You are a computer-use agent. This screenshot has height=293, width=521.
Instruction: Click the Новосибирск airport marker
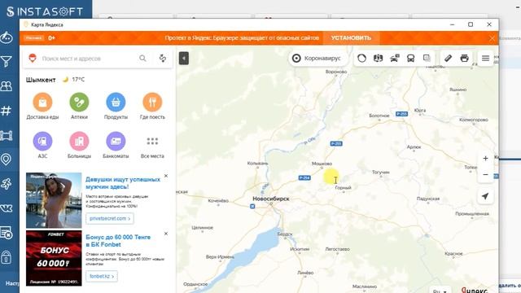252,206
